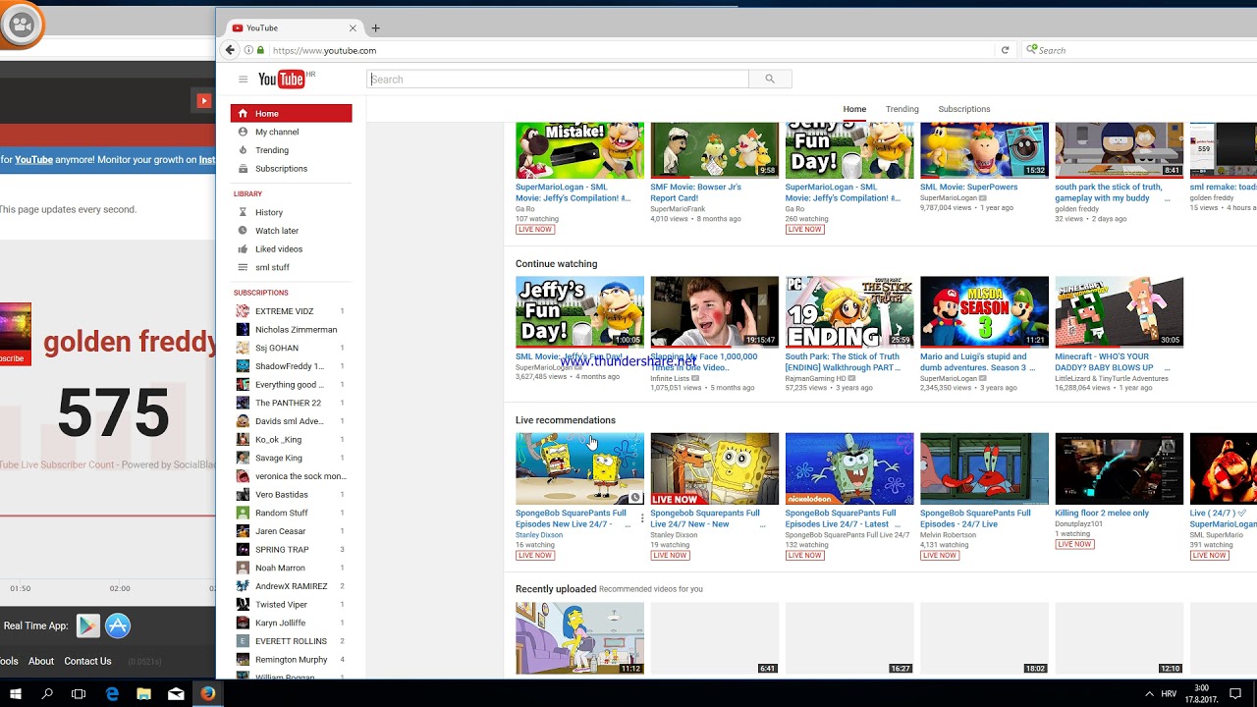Open the YouTube hamburger guide menu
Screen dimensions: 1257x707
click(x=243, y=80)
